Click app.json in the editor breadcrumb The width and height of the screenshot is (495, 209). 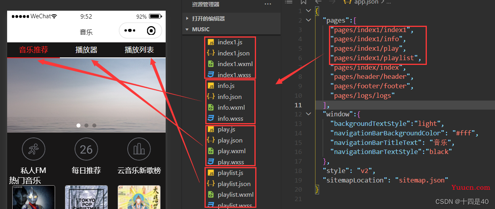[367, 2]
